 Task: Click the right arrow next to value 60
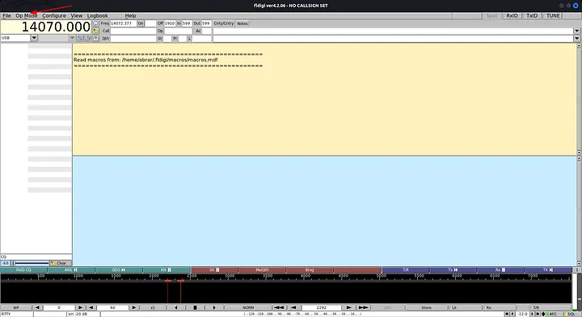[x=134, y=307]
